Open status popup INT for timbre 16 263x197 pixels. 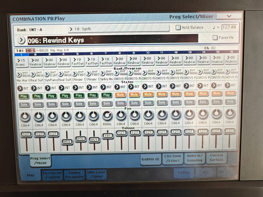point(227,85)
